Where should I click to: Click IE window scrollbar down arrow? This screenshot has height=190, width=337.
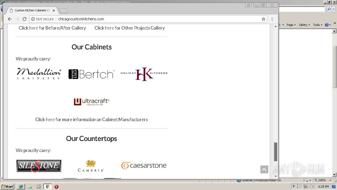pos(335,175)
